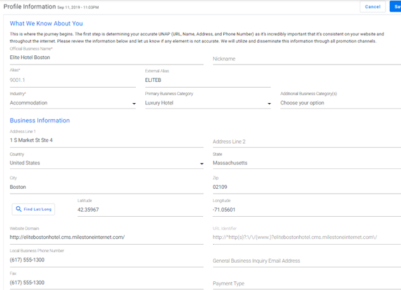Click Address Line 1 field
Image resolution: width=401 pixels, height=290 pixels.
[107, 140]
